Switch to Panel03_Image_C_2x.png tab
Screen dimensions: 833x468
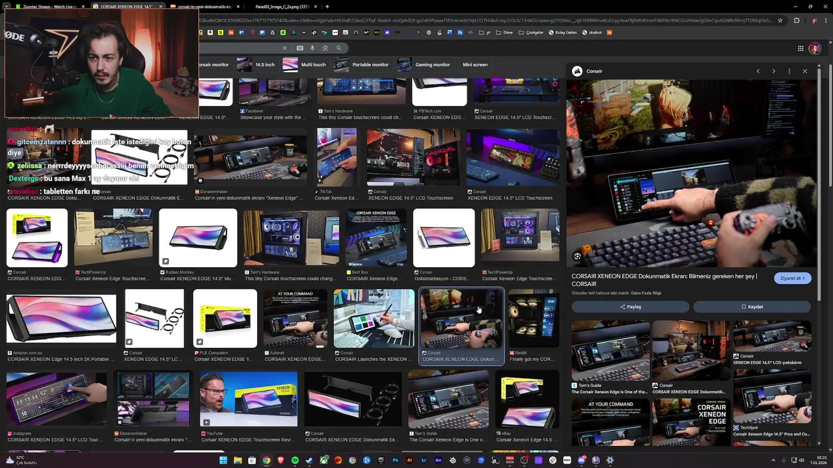pos(281,6)
